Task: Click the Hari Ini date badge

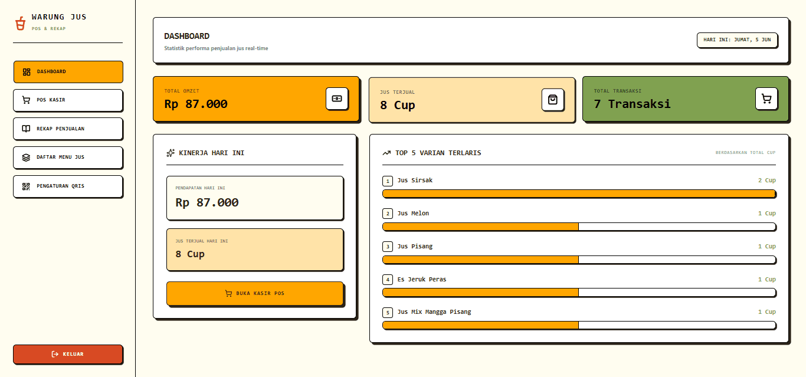Action: click(737, 40)
